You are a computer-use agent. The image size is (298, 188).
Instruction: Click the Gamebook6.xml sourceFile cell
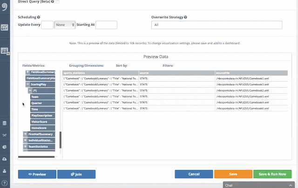coord(251,109)
